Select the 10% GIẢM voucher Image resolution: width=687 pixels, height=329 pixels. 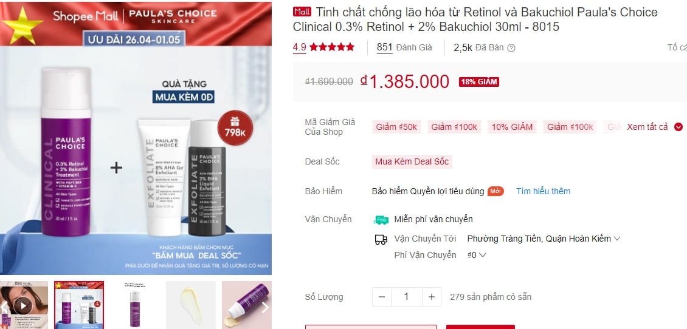512,127
